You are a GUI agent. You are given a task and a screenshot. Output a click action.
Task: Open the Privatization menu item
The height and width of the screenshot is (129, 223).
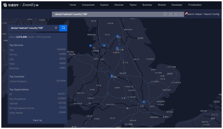tap(195, 5)
